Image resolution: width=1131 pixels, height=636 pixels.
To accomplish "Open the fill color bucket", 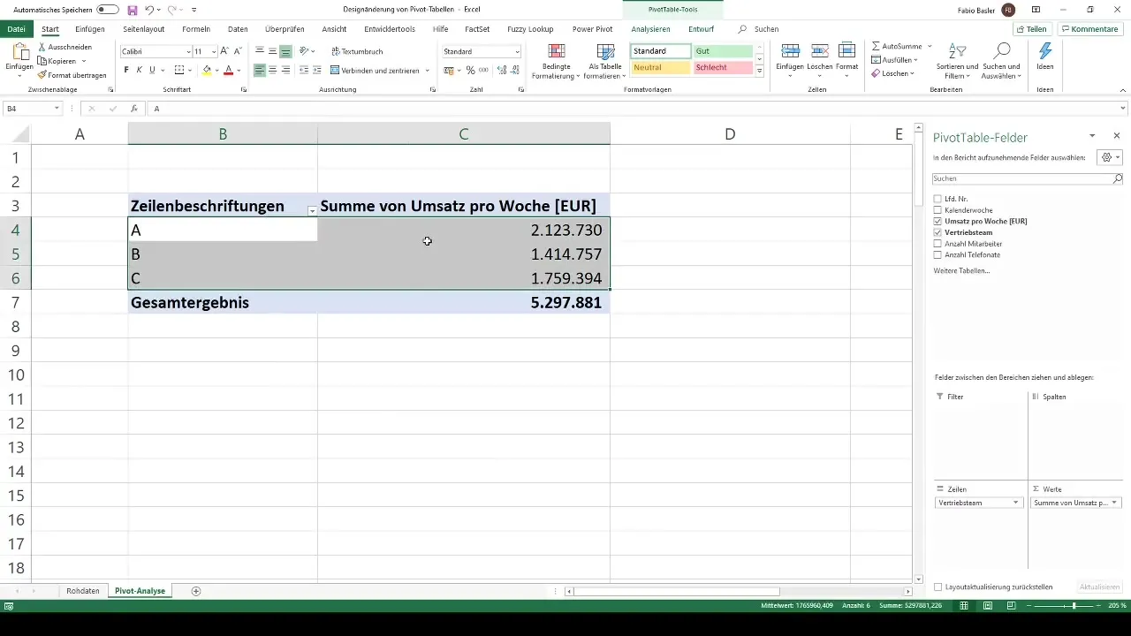I will pos(207,70).
